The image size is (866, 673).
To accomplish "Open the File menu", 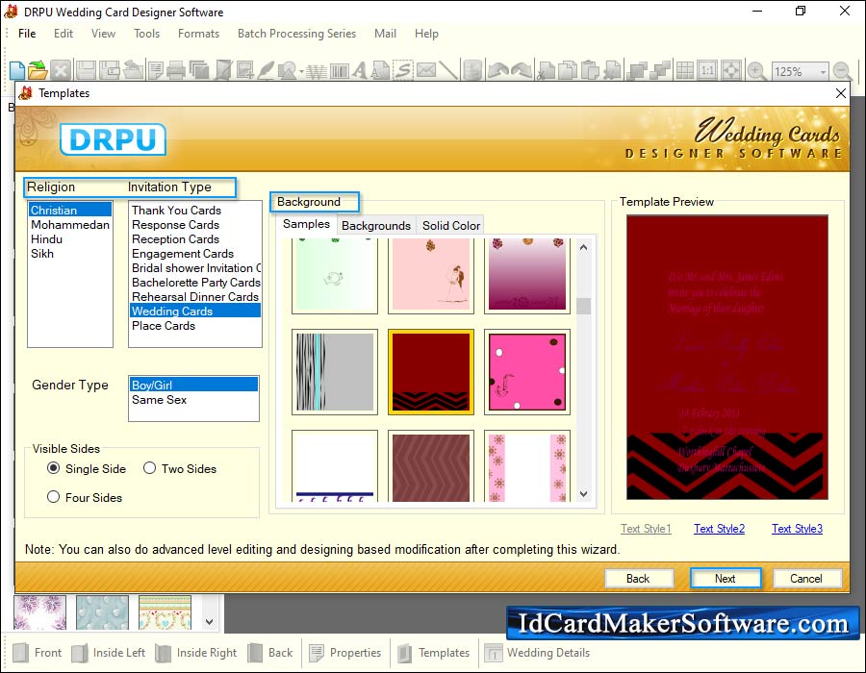I will [27, 34].
